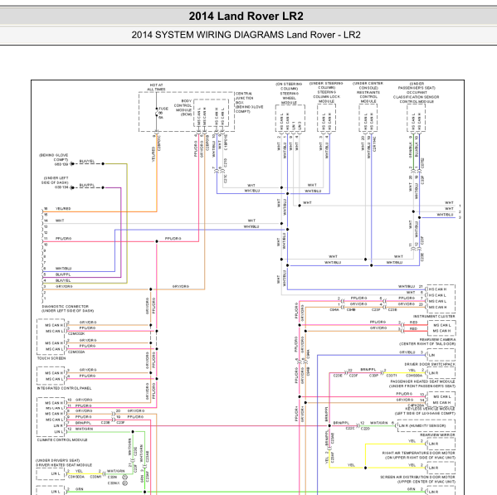Click the 'C2MC02K' connector label

(76, 334)
